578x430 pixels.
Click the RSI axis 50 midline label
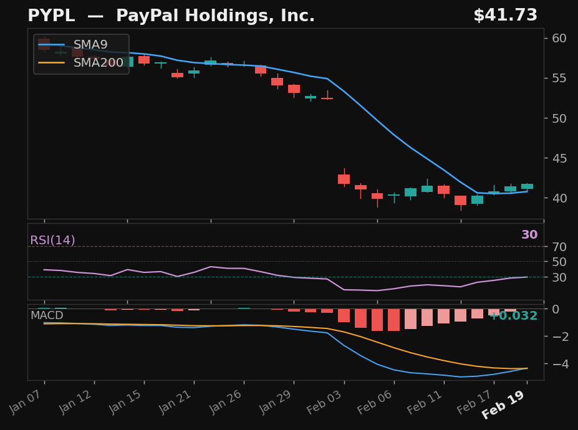(x=559, y=262)
